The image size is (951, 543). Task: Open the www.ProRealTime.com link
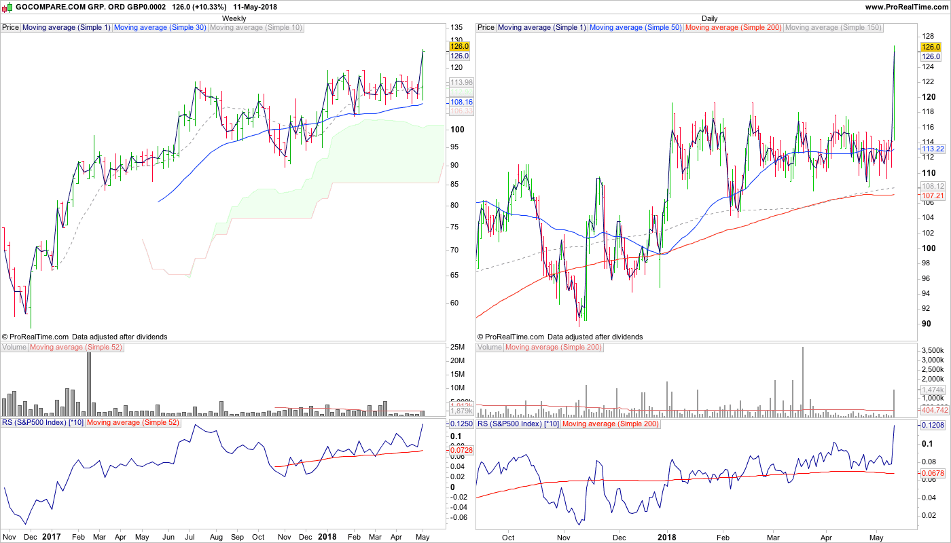click(905, 7)
